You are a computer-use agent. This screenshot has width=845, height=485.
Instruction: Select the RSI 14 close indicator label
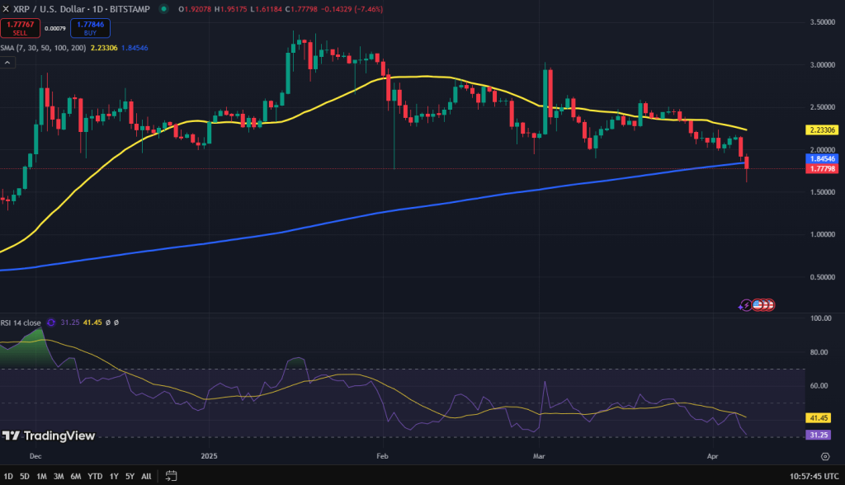(x=21, y=323)
